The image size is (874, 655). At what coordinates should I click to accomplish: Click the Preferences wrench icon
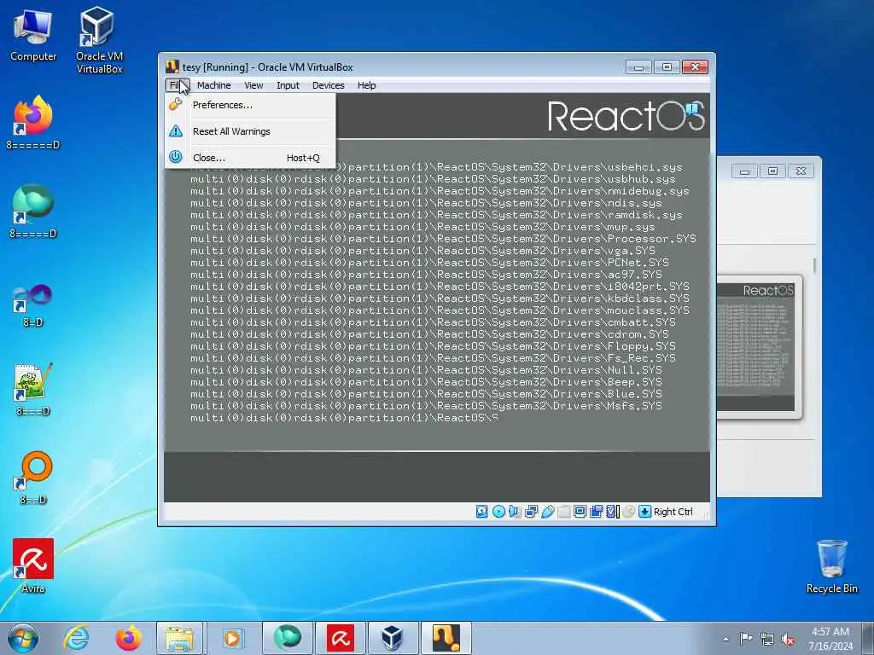tap(176, 104)
